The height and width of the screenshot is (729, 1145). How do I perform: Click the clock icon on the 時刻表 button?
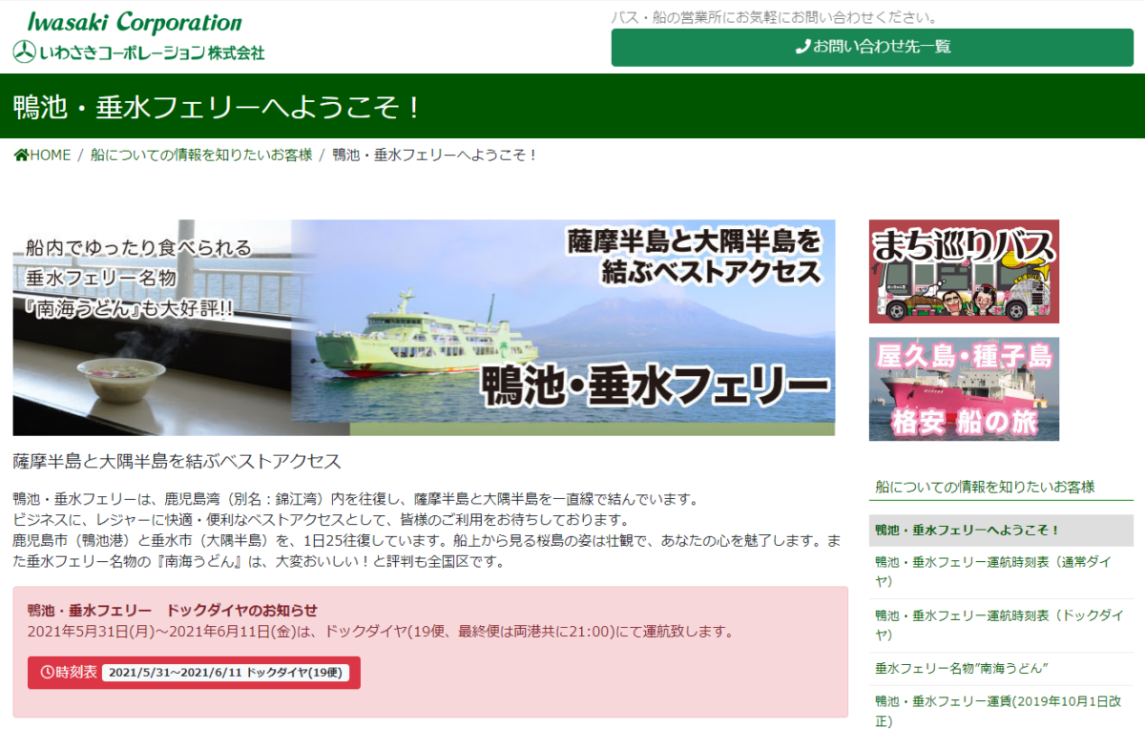(x=46, y=672)
